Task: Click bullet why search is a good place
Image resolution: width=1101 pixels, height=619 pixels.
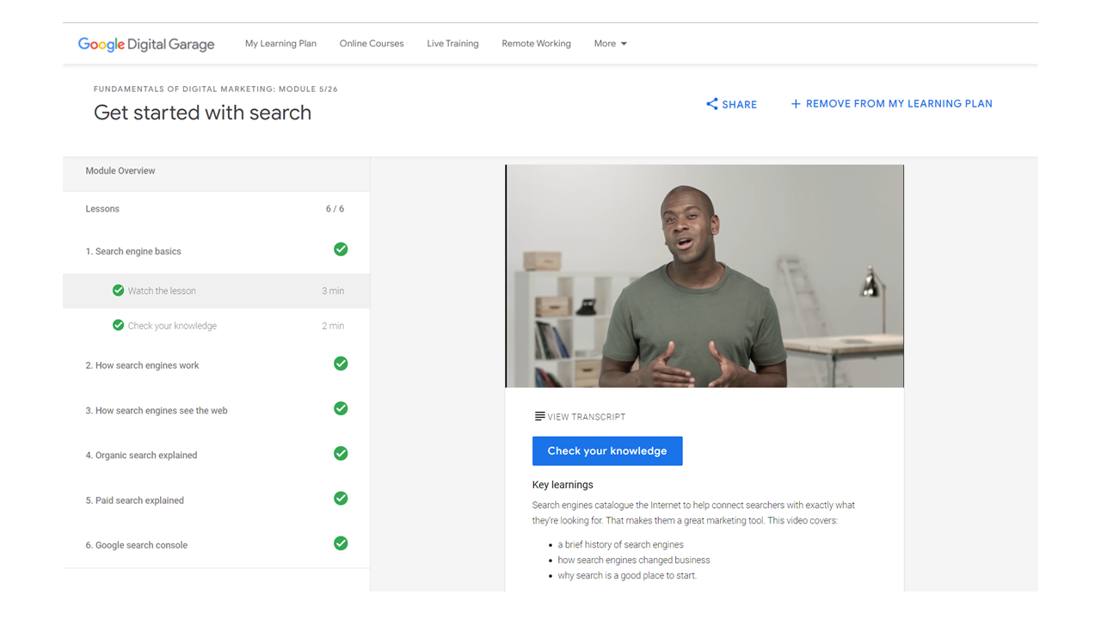Action: point(627,575)
